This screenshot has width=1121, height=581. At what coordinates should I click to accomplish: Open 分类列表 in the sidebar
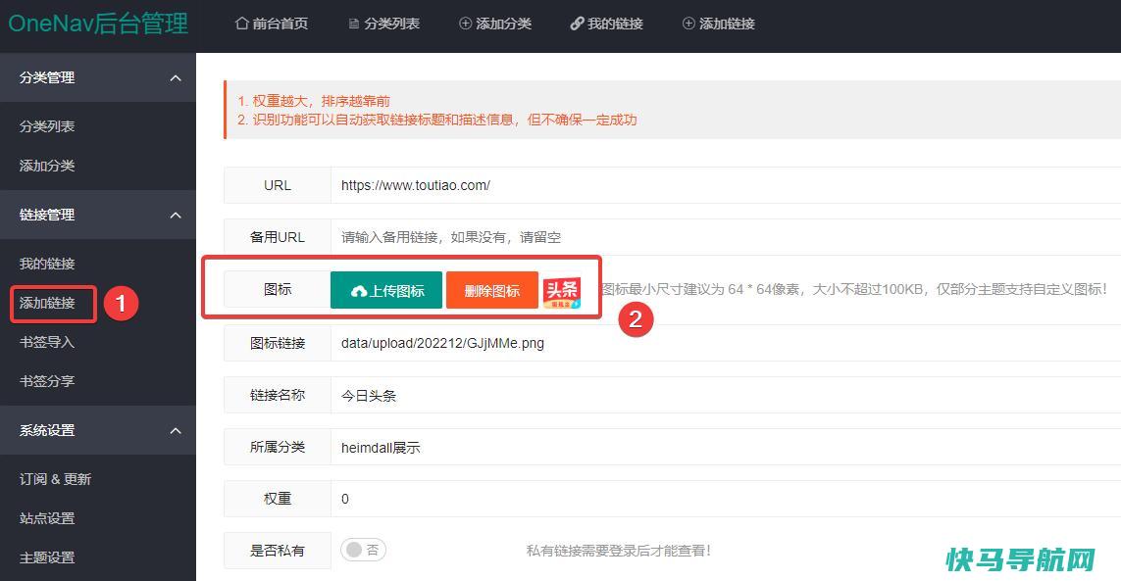[47, 125]
